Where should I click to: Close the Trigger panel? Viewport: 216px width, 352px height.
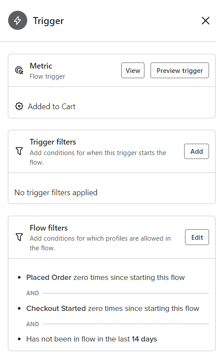pyautogui.click(x=206, y=21)
